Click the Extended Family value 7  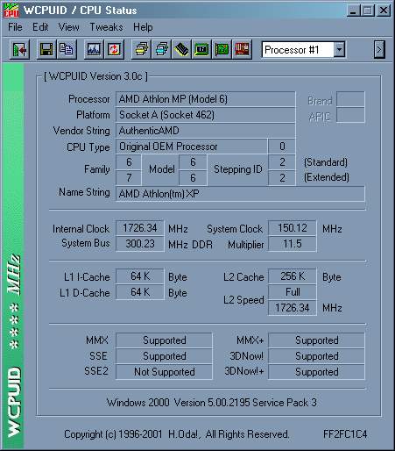click(x=129, y=178)
